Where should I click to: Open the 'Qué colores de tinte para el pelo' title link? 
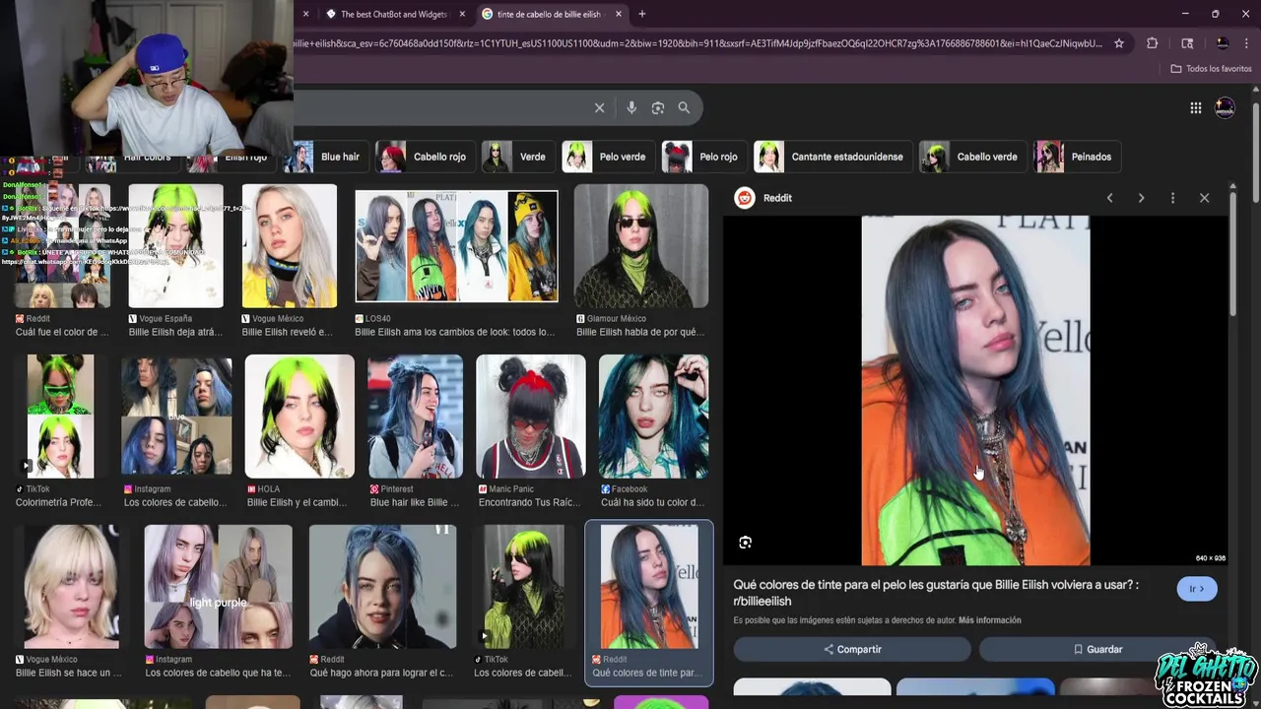935,593
